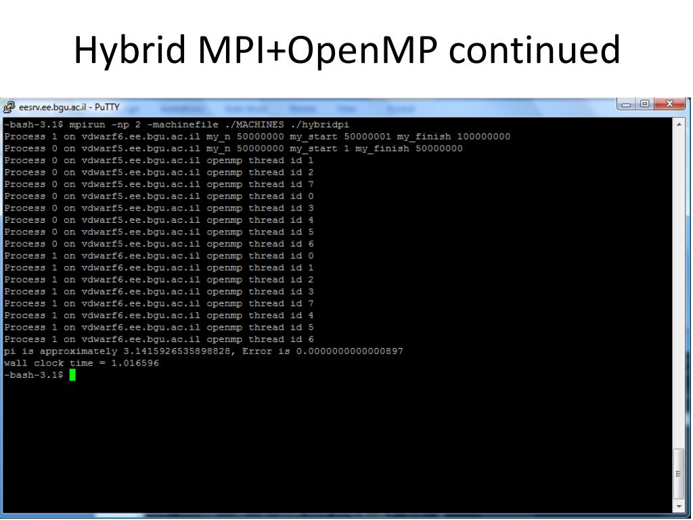Image resolution: width=693 pixels, height=520 pixels.
Task: Click the Process 0 openmp thread id 0 line
Action: tap(158, 196)
